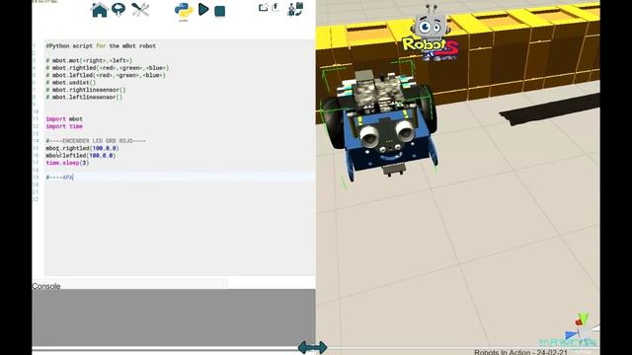Click the Console label

(46, 286)
